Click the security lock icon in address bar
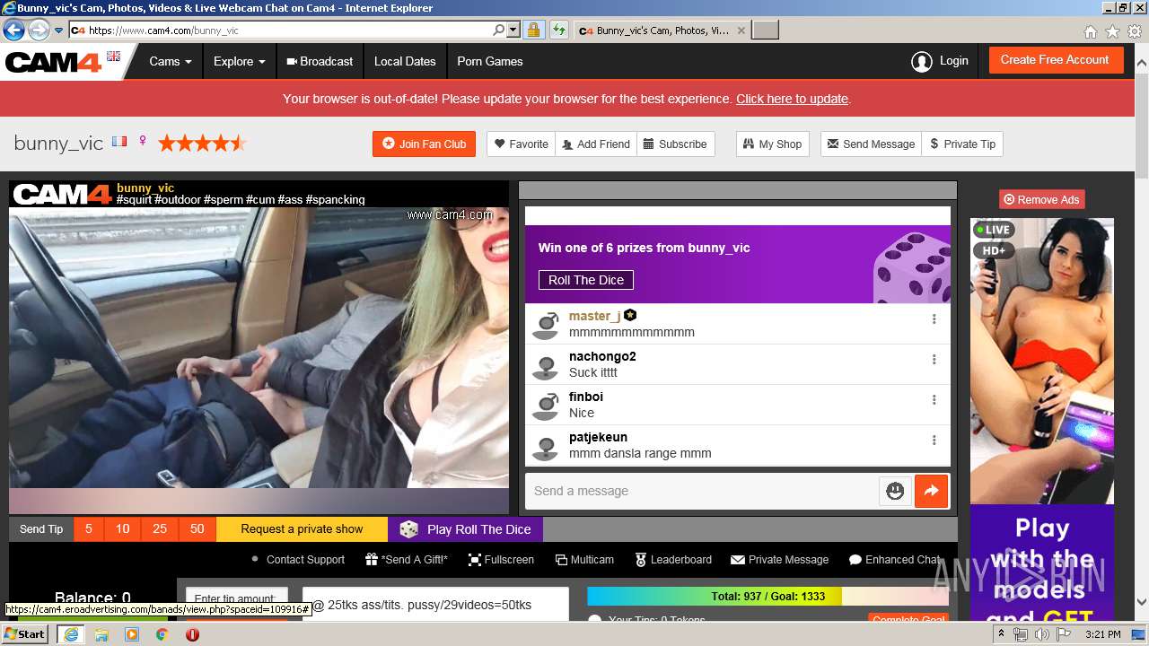 point(533,30)
